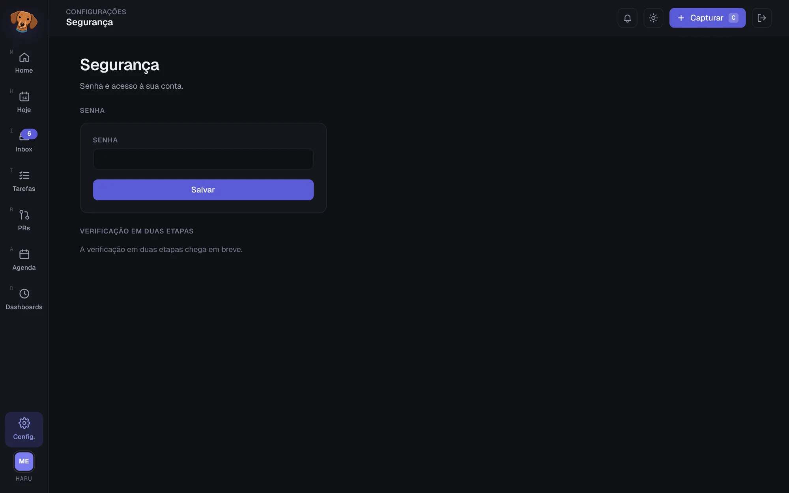
Task: Click the dachshund dog logo
Action: [x=24, y=21]
